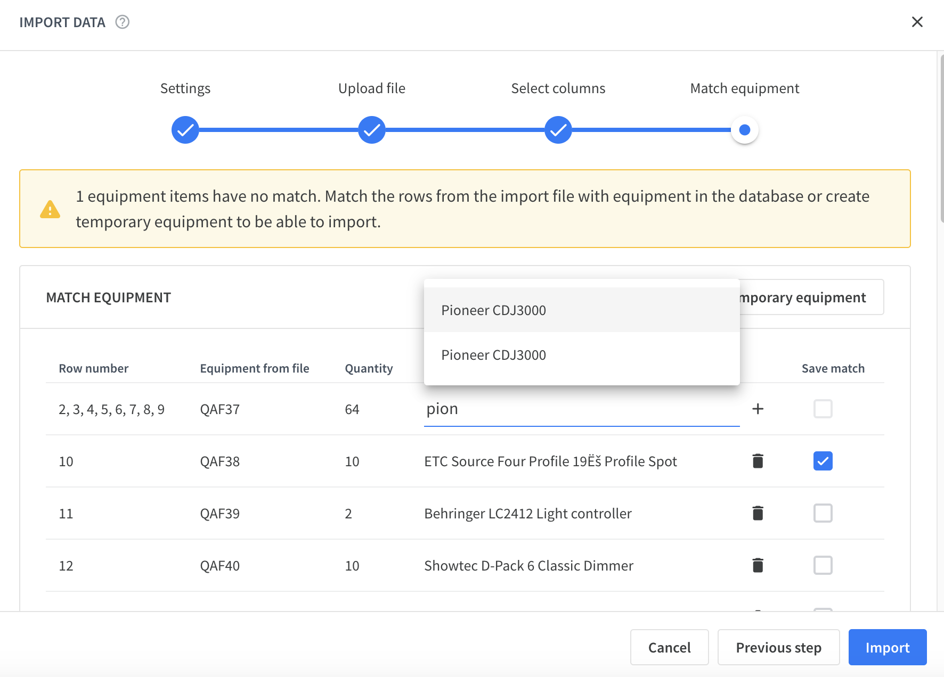Screen dimensions: 944x677
Task: Delete the ETC Source Four match
Action: pos(758,461)
